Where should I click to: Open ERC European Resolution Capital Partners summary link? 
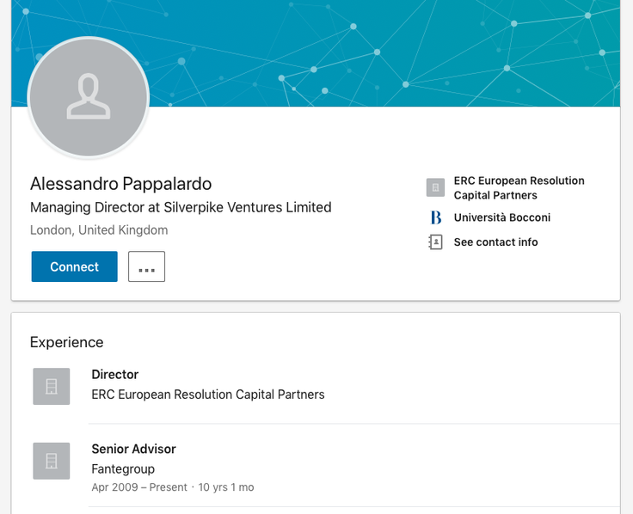click(x=519, y=187)
